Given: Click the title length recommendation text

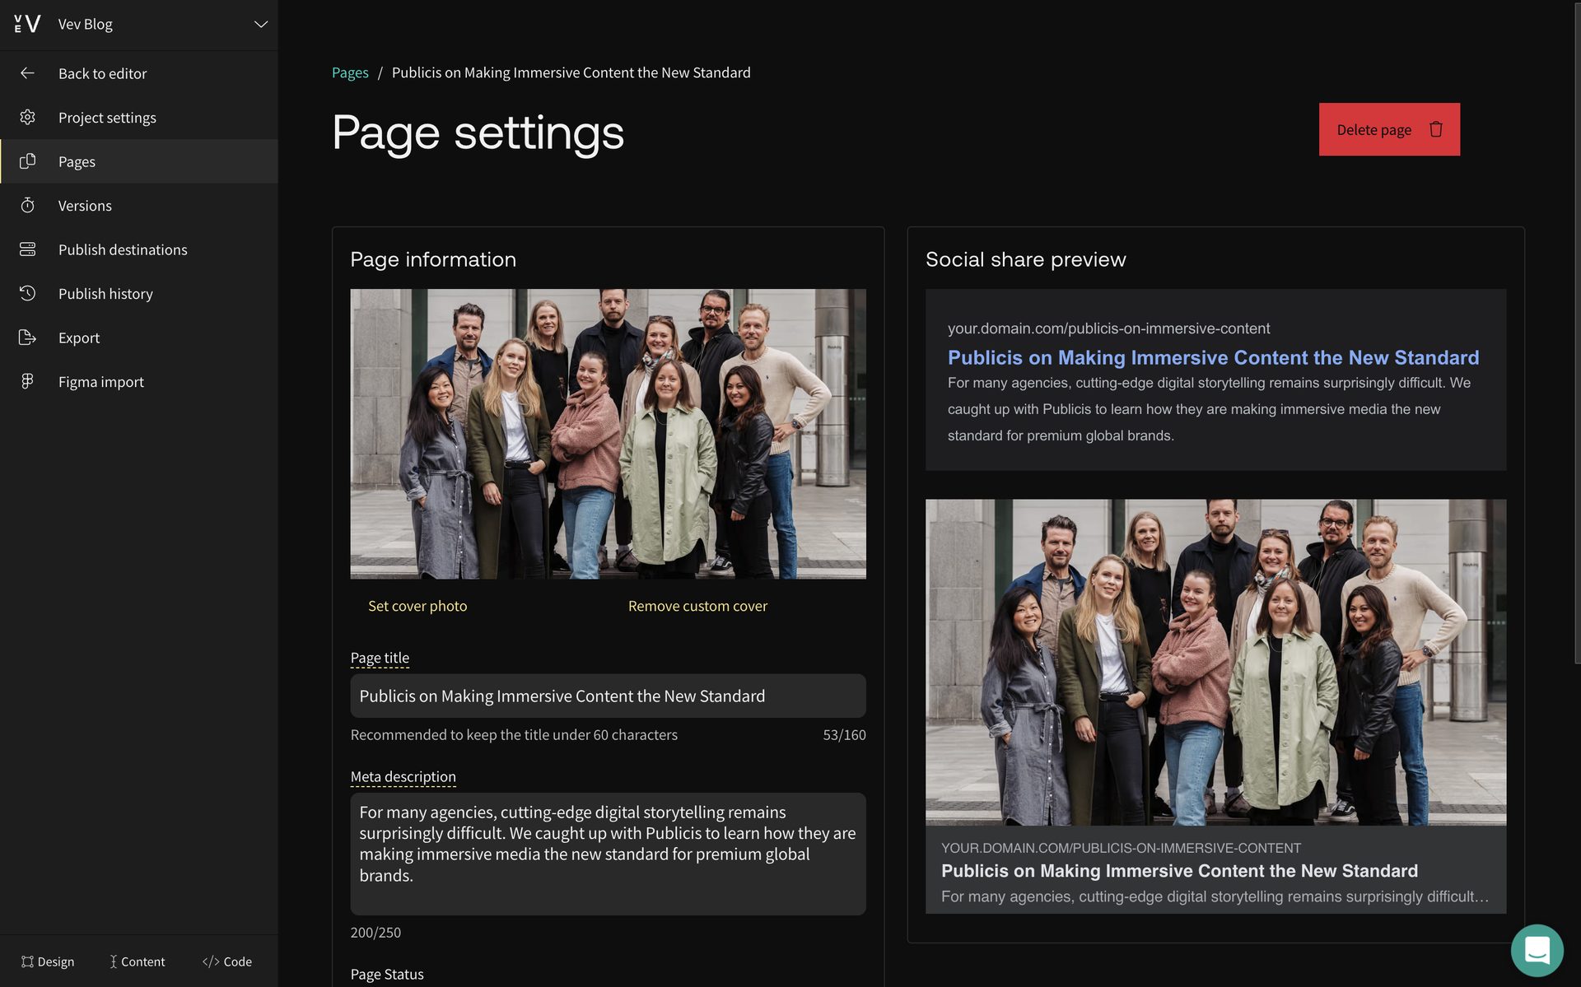Looking at the screenshot, I should click(514, 734).
